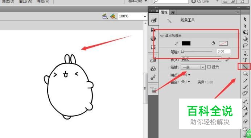This screenshot has width=251, height=138.
Task: Select the Selection (black arrow) tool
Action: tap(245, 19)
